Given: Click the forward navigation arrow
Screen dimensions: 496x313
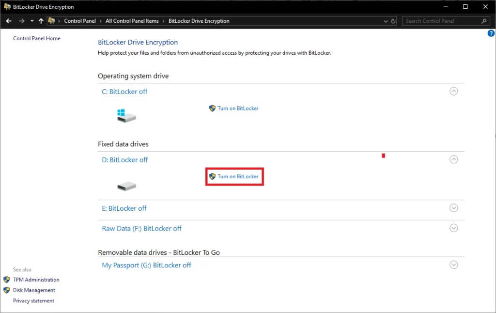Looking at the screenshot, I should (x=21, y=21).
